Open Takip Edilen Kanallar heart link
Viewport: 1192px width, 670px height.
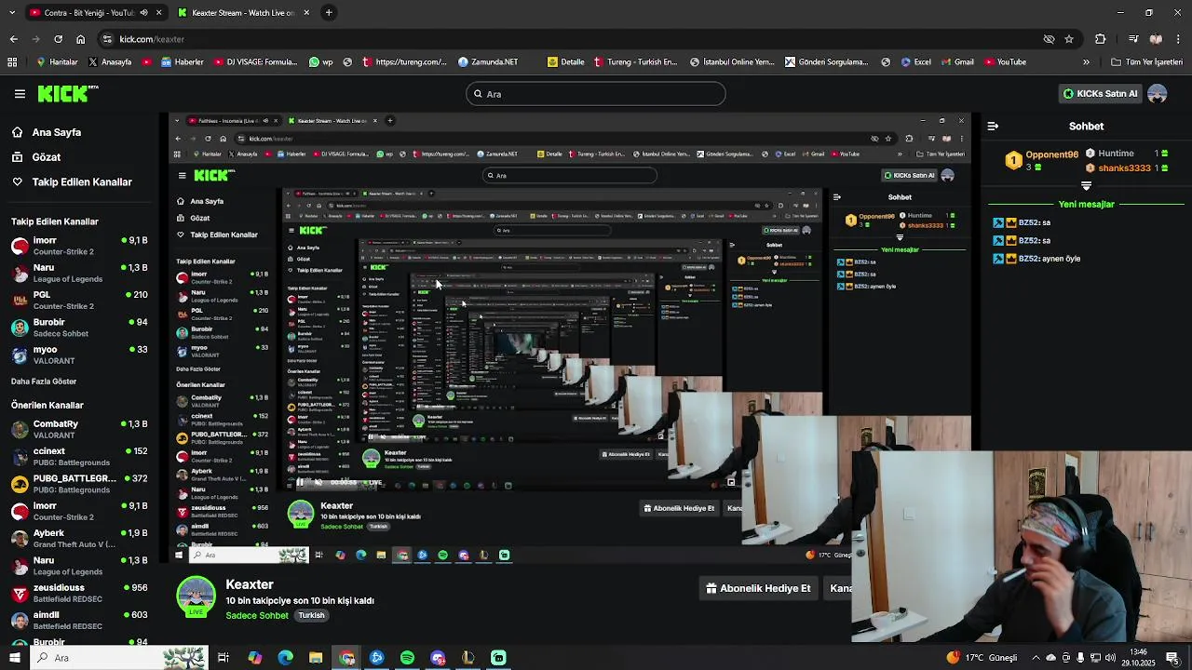pyautogui.click(x=82, y=182)
